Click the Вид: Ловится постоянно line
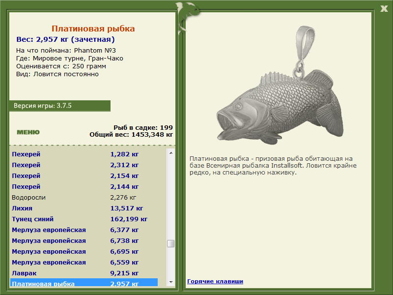Image resolution: width=393 pixels, height=295 pixels. [x=57, y=74]
